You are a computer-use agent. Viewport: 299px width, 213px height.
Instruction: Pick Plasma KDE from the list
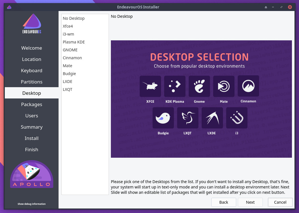click(85, 42)
